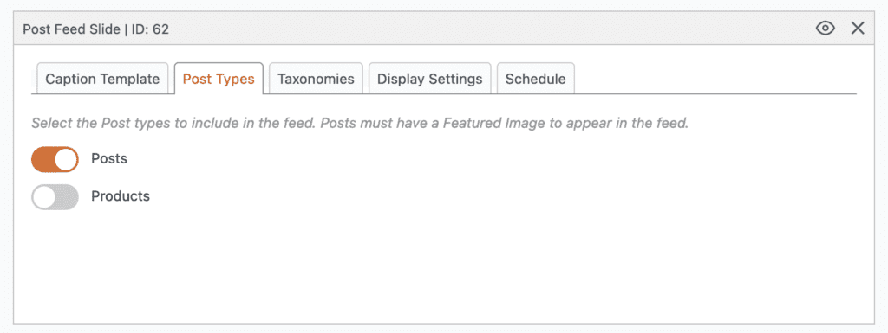This screenshot has width=888, height=333.
Task: Click the blank panel area below Products
Action: (443, 266)
